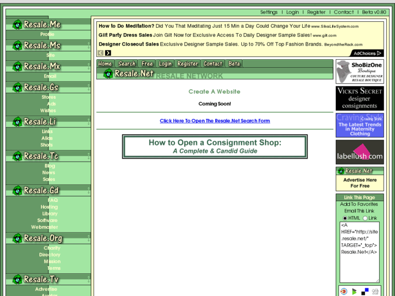Click the Register link in the top bar
The image size is (395, 296).
pos(316,12)
